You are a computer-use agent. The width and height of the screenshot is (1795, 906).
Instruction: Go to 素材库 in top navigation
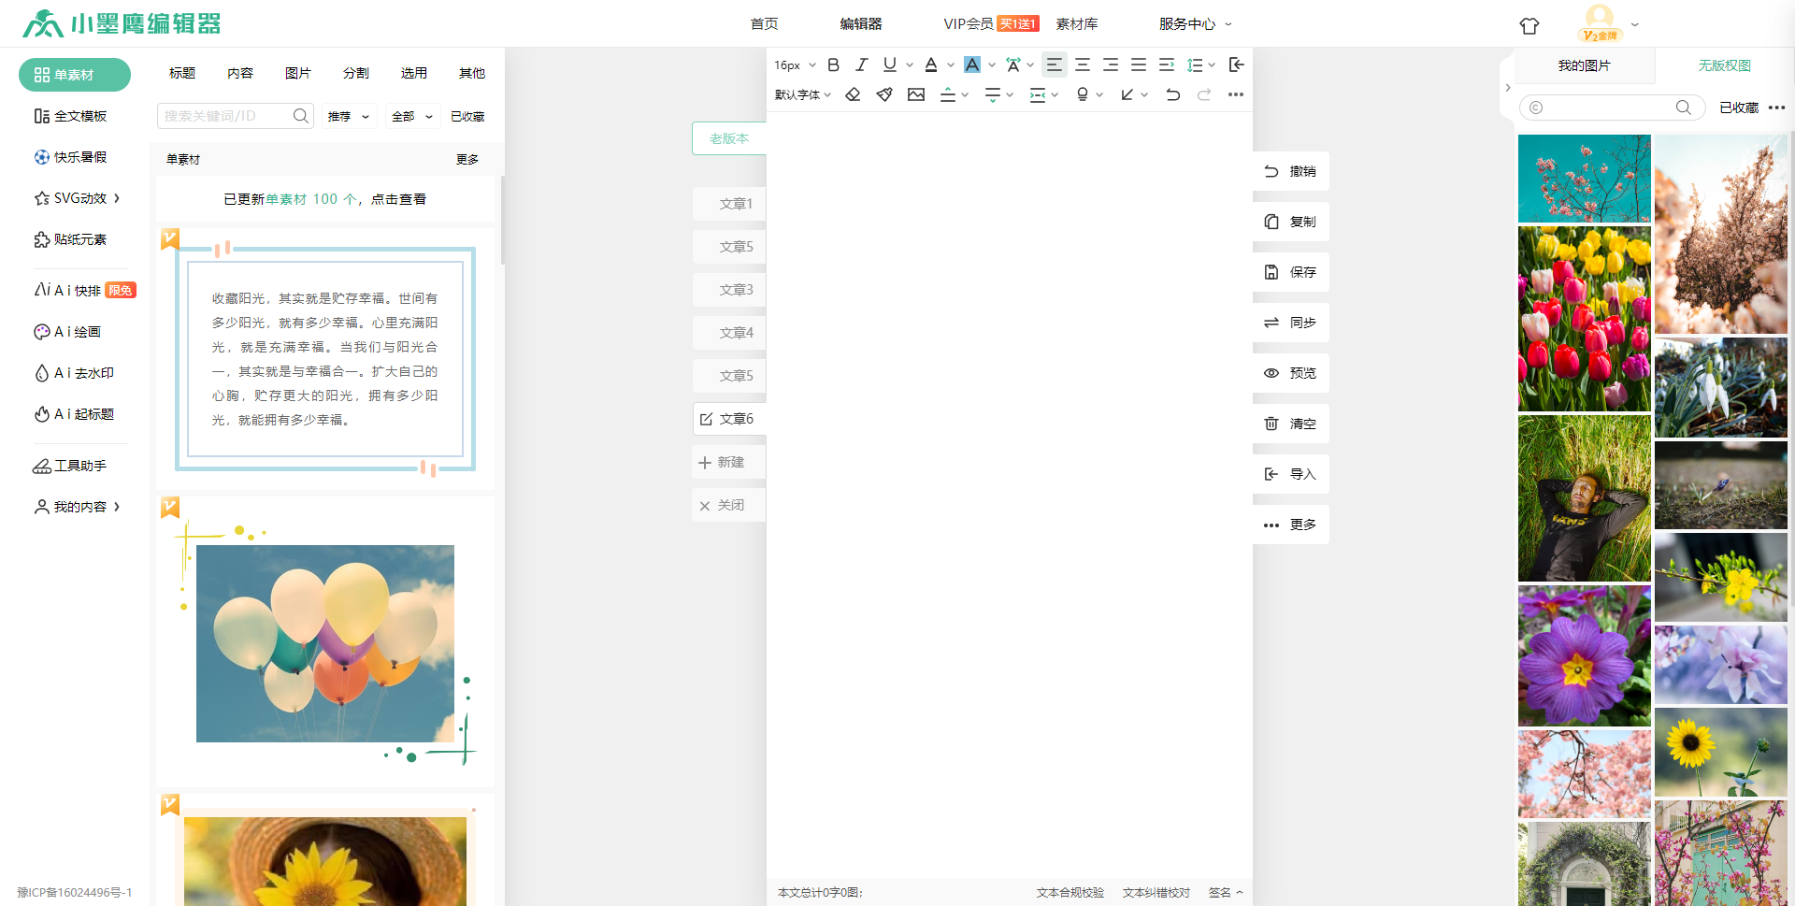coord(1077,24)
